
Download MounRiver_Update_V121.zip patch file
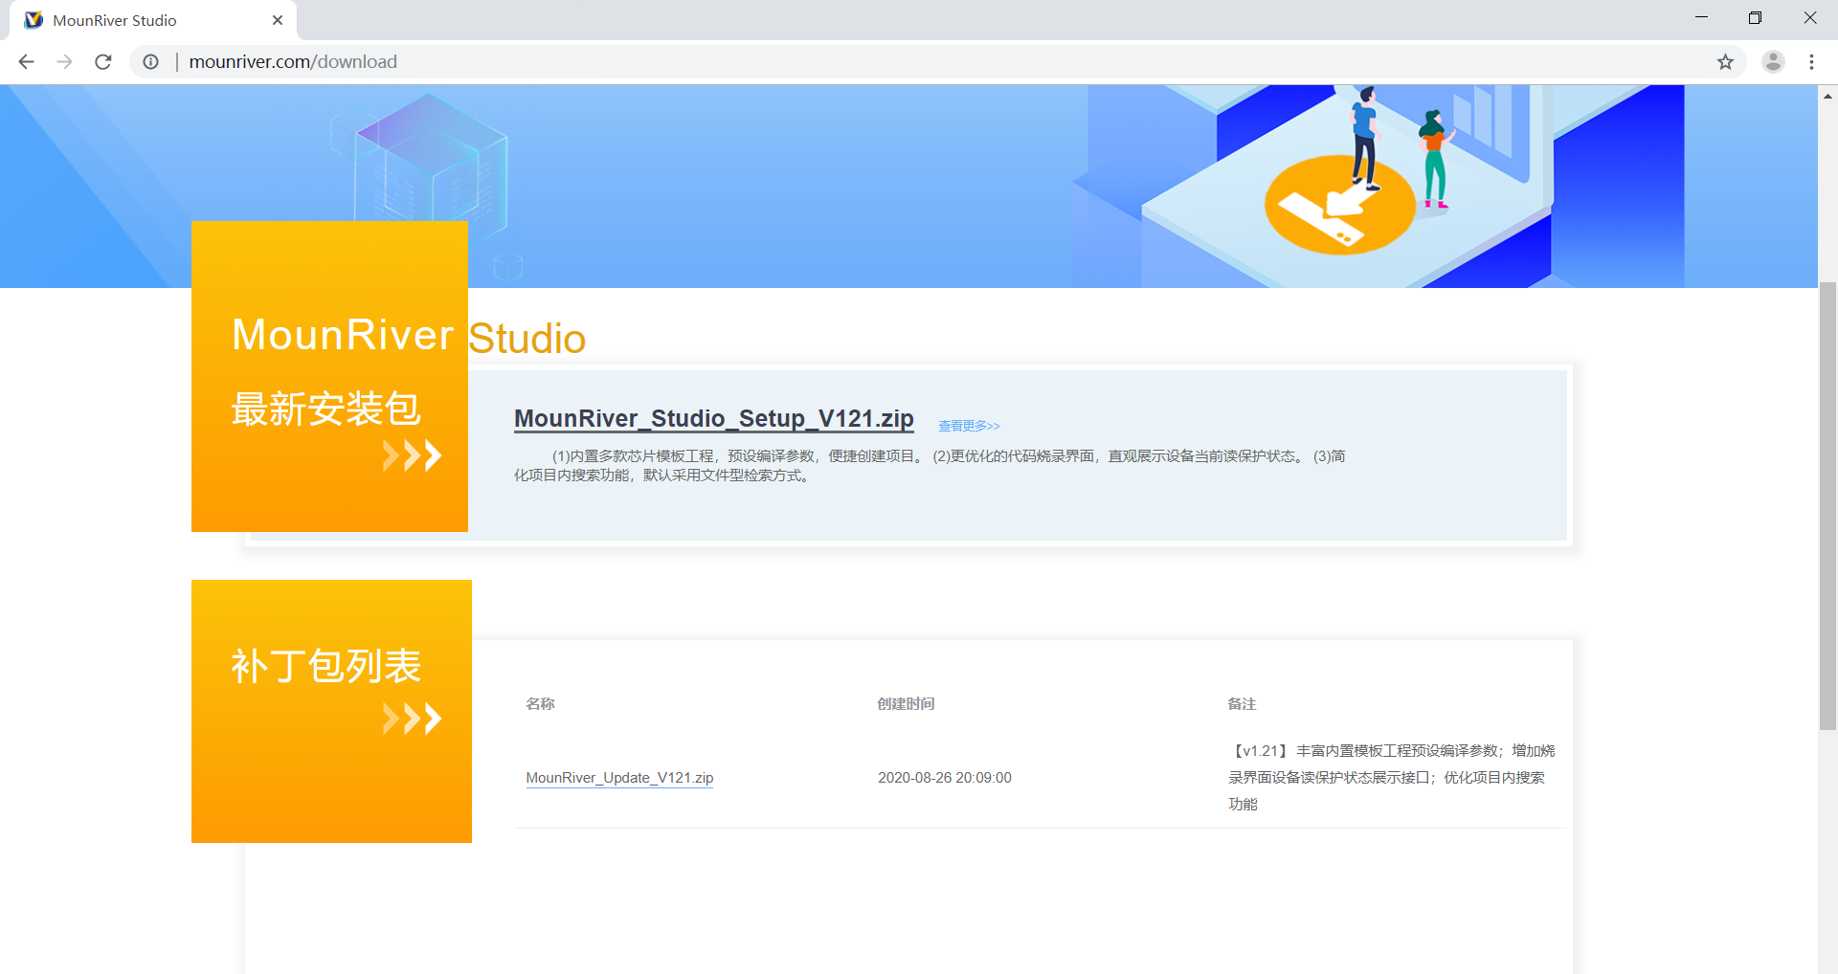pos(618,777)
